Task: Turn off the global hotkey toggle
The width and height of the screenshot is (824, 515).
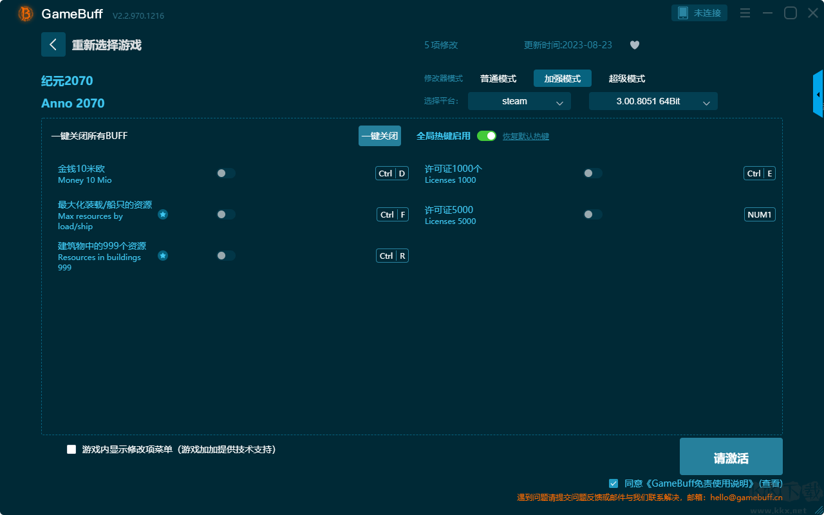Action: [487, 136]
